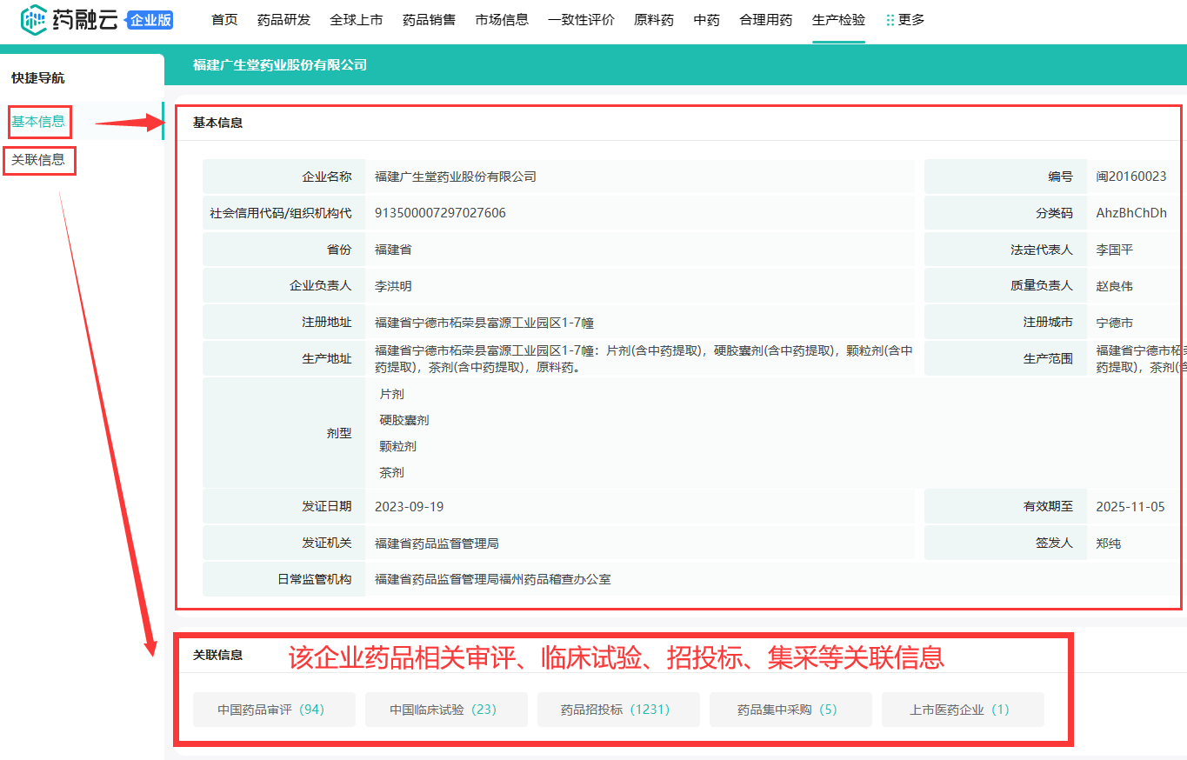Open 中国临床试验 (23) related records
The width and height of the screenshot is (1187, 760).
(446, 710)
